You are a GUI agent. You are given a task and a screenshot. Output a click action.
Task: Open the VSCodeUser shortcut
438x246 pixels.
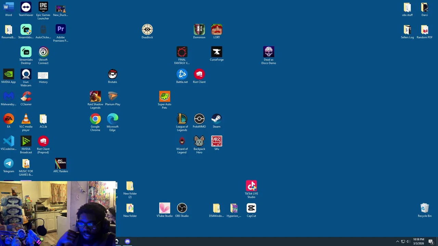coord(9,141)
